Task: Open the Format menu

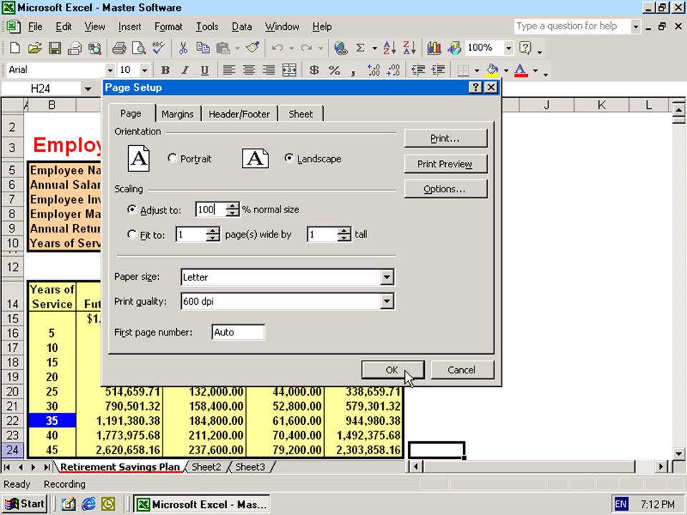Action: point(168,26)
